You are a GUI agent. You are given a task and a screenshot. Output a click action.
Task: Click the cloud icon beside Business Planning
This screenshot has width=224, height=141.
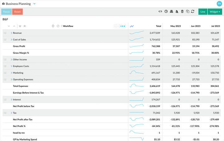(3, 4)
